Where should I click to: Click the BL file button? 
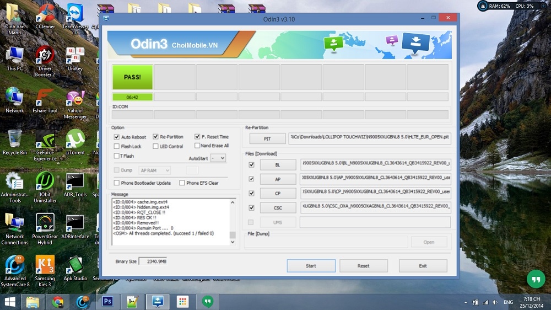(x=278, y=165)
